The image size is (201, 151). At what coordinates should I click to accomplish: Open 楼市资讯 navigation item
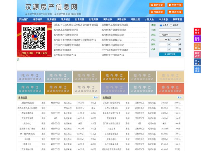click(38, 20)
